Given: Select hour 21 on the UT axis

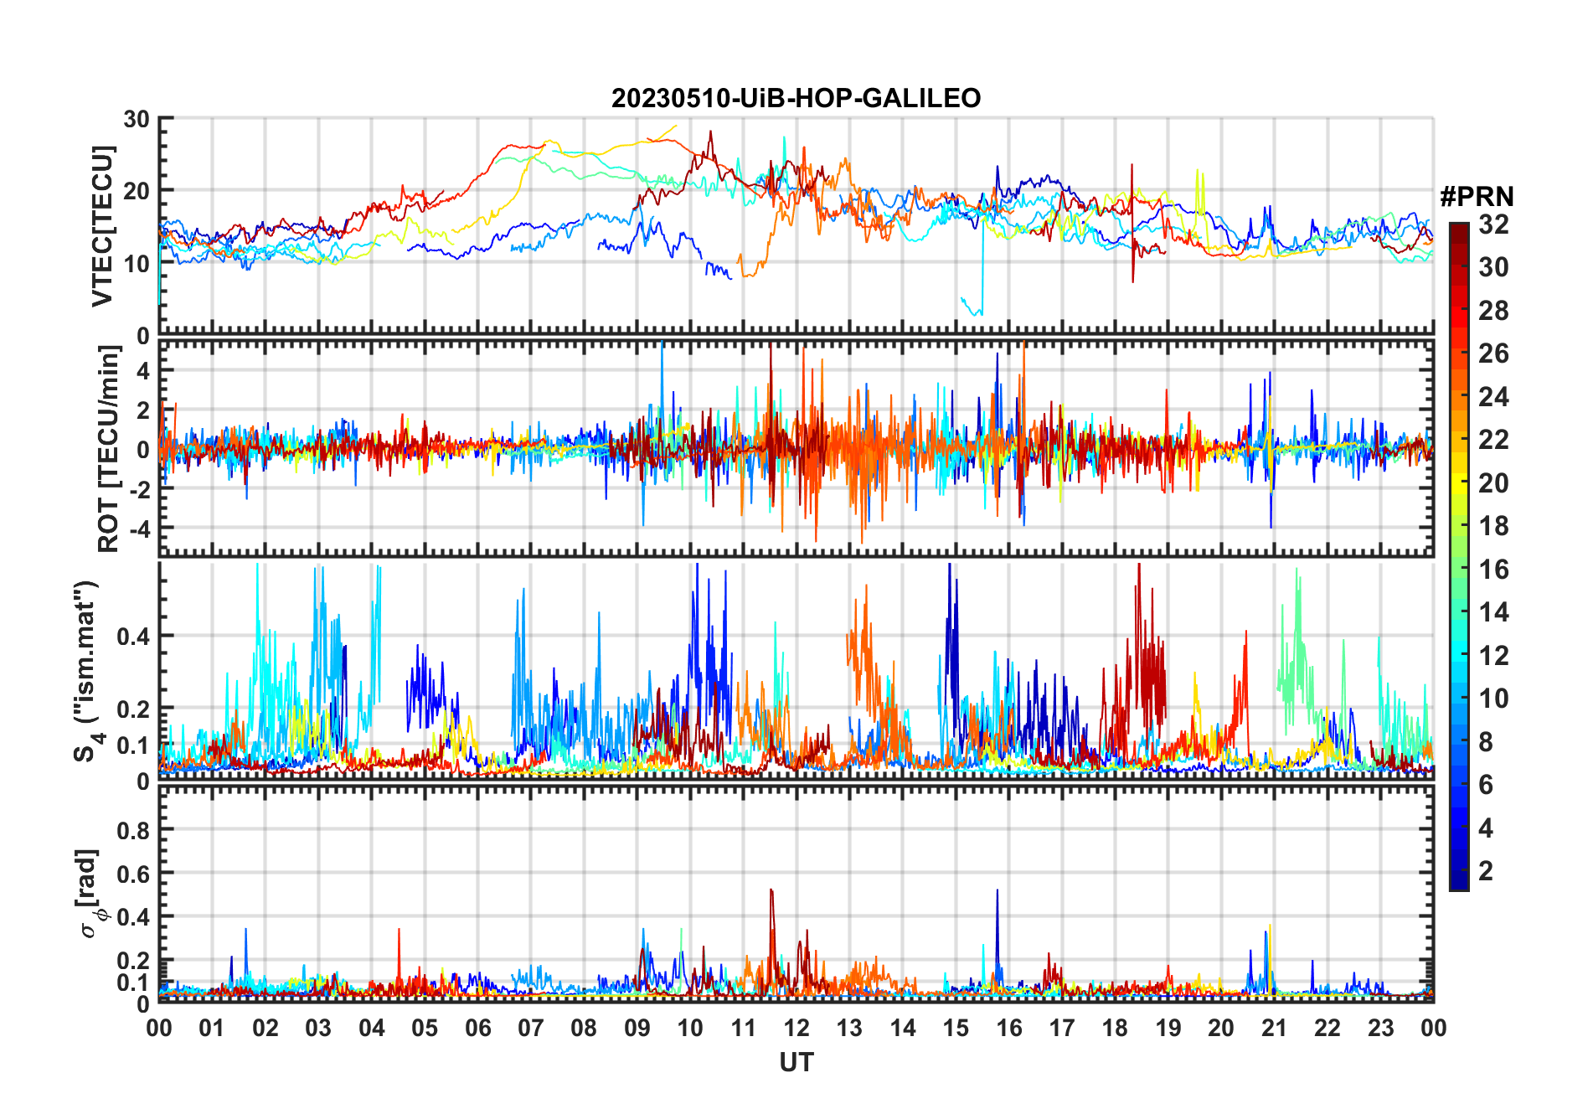Looking at the screenshot, I should 1274,1028.
